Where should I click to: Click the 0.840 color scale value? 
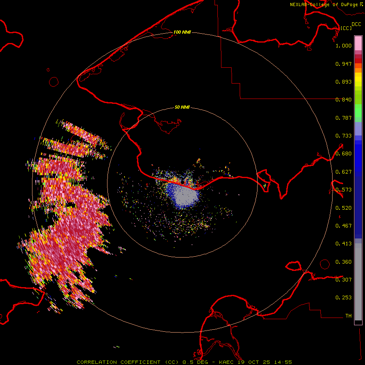pos(344,100)
